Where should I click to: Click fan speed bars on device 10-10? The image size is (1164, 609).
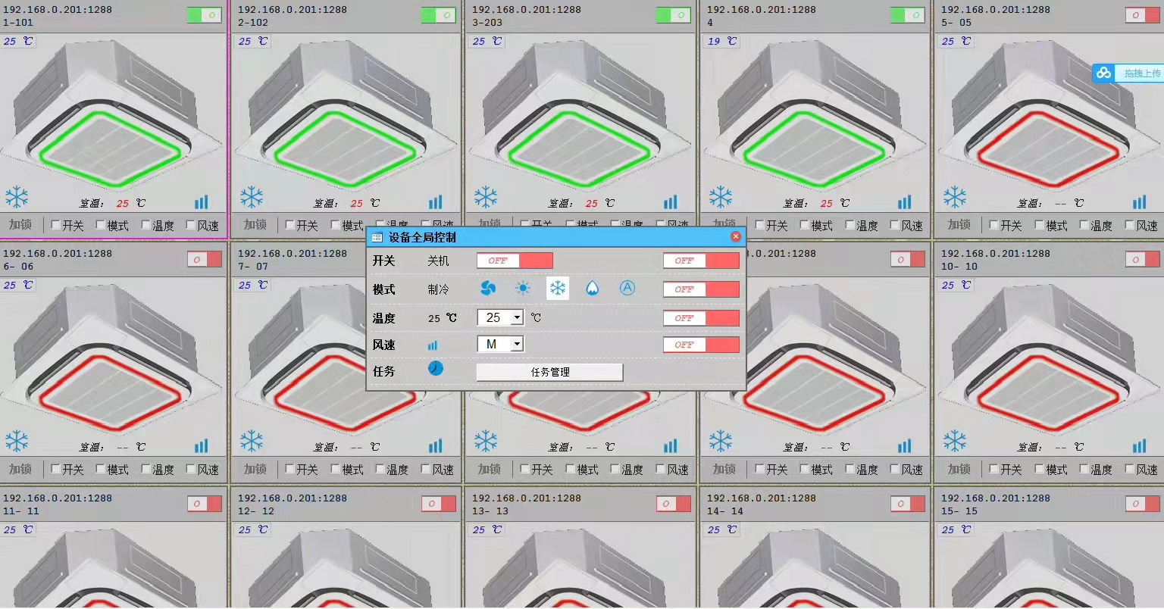tap(1140, 445)
